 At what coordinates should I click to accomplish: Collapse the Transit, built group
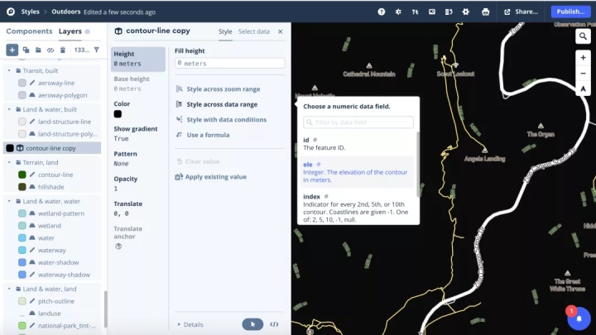9,70
